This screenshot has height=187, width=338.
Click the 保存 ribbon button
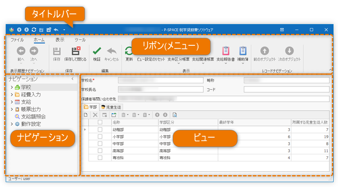pos(57,54)
